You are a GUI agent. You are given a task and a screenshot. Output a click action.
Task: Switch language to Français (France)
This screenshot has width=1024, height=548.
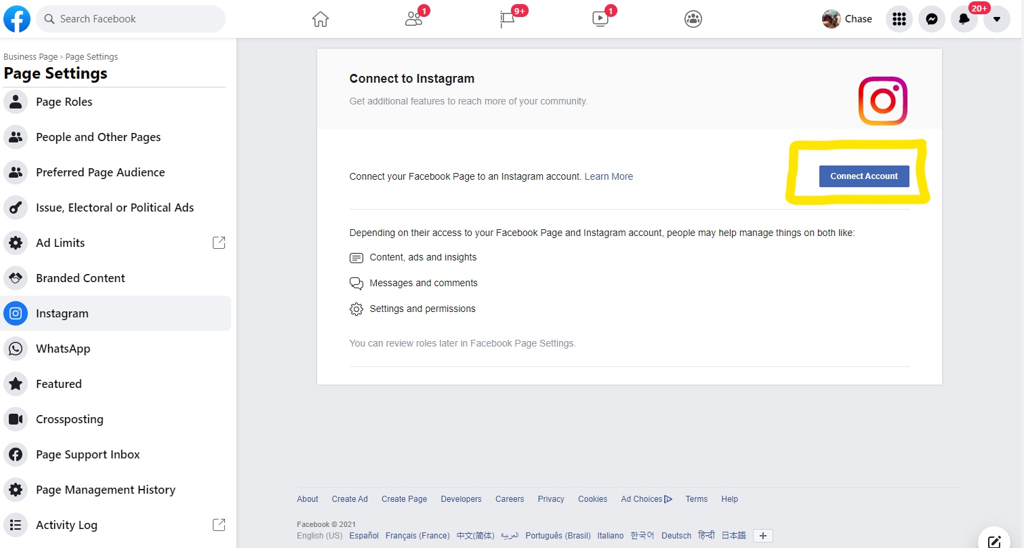pyautogui.click(x=417, y=536)
